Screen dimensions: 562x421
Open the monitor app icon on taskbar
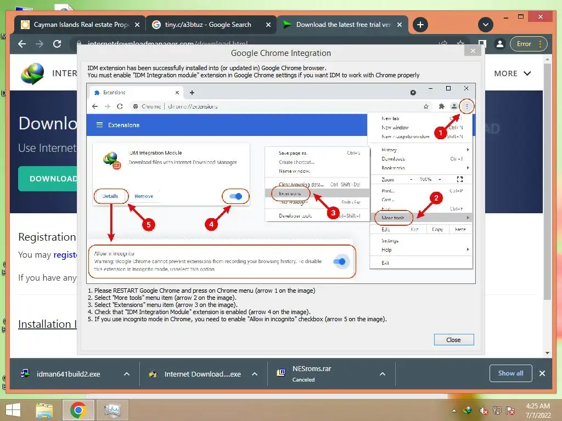[x=112, y=410]
